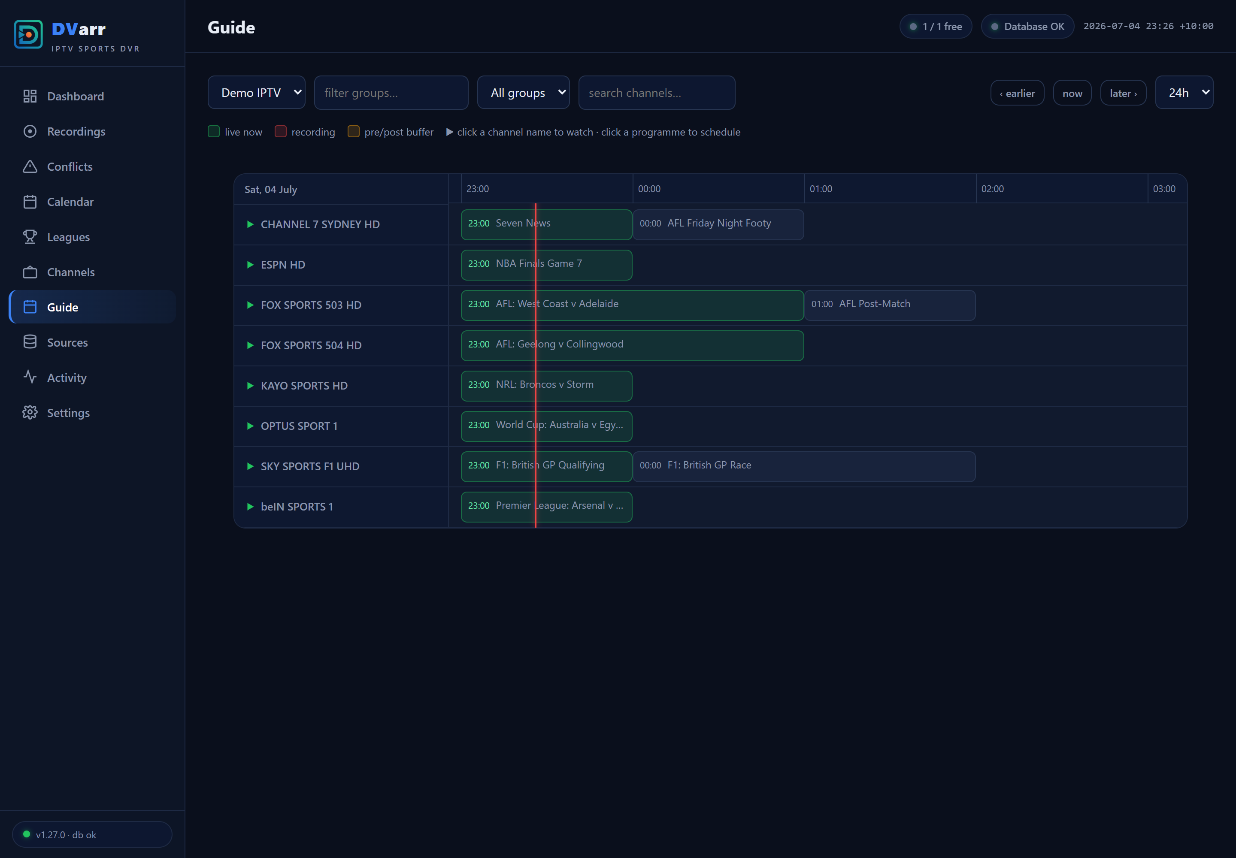Click the Settings gear icon

tap(30, 413)
